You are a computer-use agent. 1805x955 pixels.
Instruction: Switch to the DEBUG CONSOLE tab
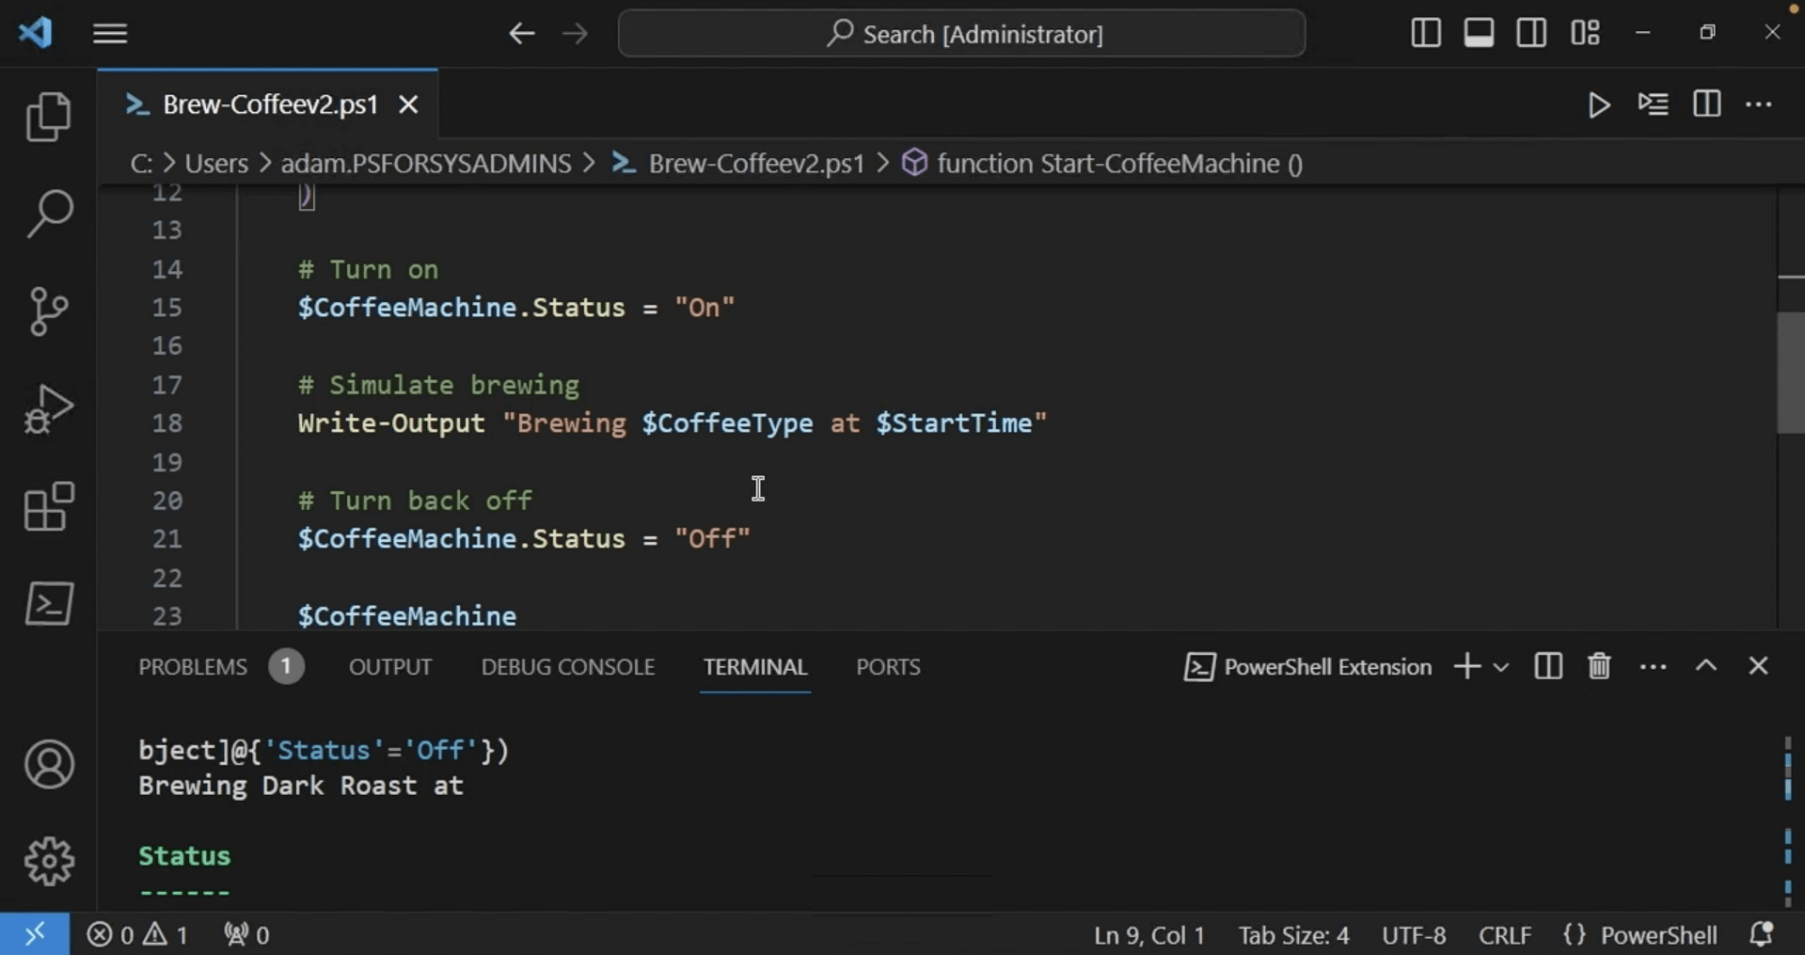click(568, 667)
